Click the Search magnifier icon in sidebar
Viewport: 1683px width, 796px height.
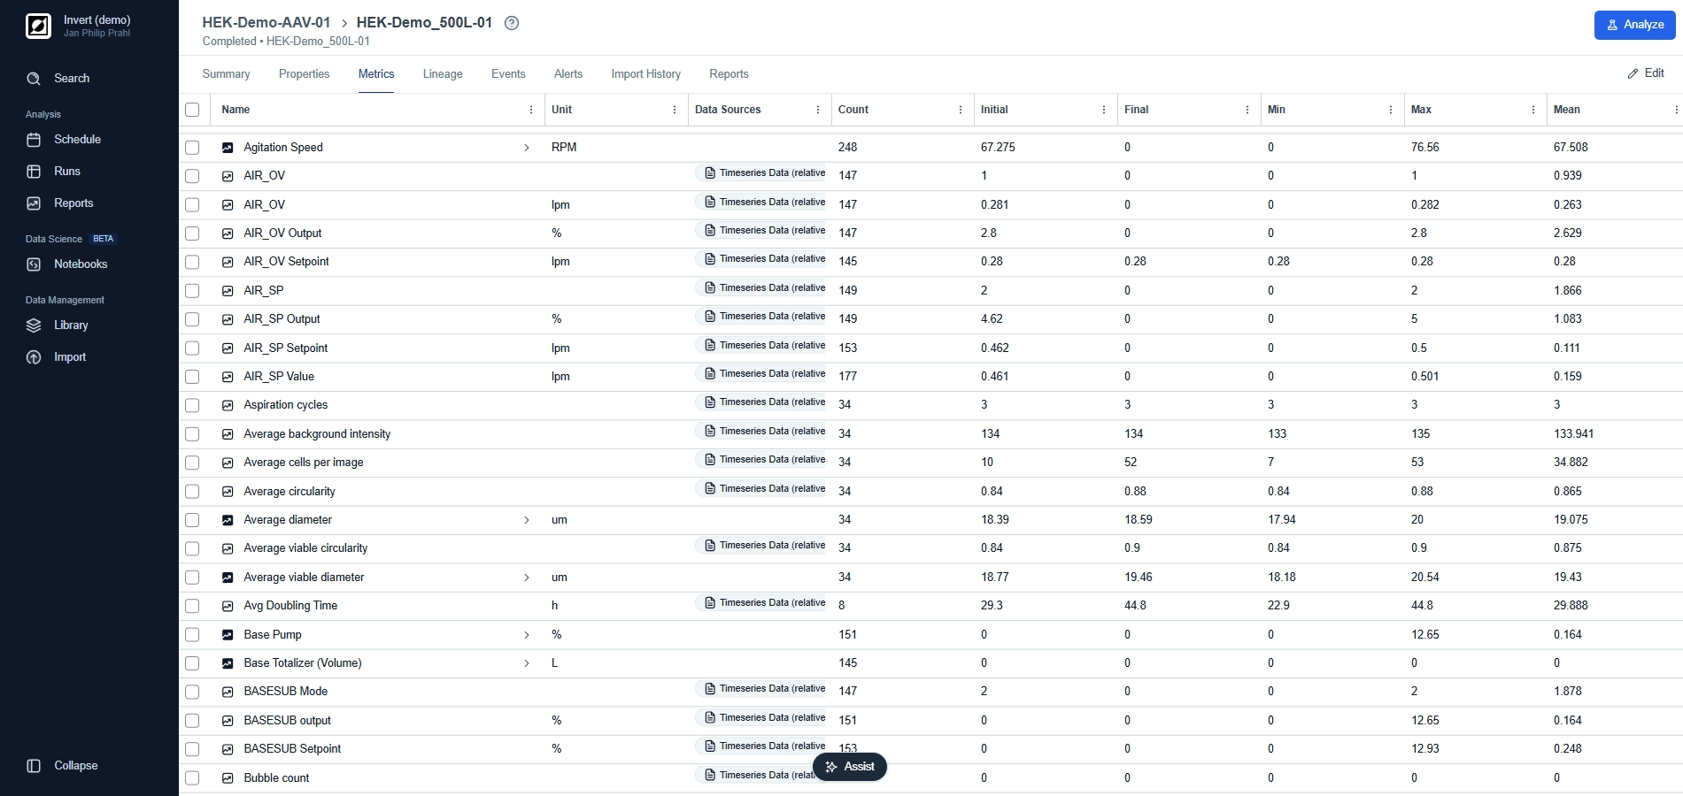point(34,79)
